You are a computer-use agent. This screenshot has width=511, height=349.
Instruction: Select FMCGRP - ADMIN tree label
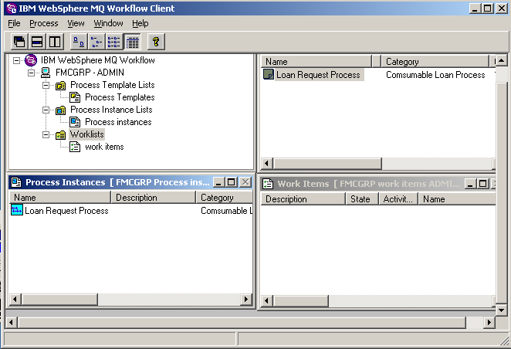click(90, 73)
